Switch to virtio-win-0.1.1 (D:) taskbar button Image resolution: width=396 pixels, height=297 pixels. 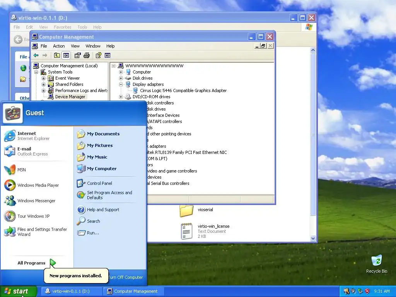[71, 291]
